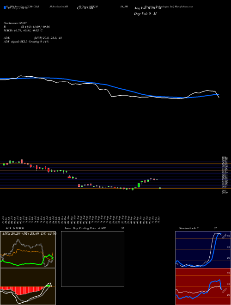The image size is (231, 305).
Task: Click the 'CL: 31.50' closing price label
Action: click(x=85, y=9)
